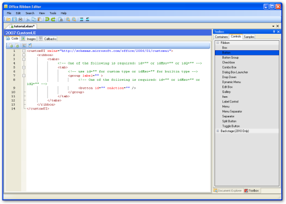The height and width of the screenshot is (204, 286).
Task: Click the teal horizontal-lines icon in main toolbar
Action: [x=82, y=19]
